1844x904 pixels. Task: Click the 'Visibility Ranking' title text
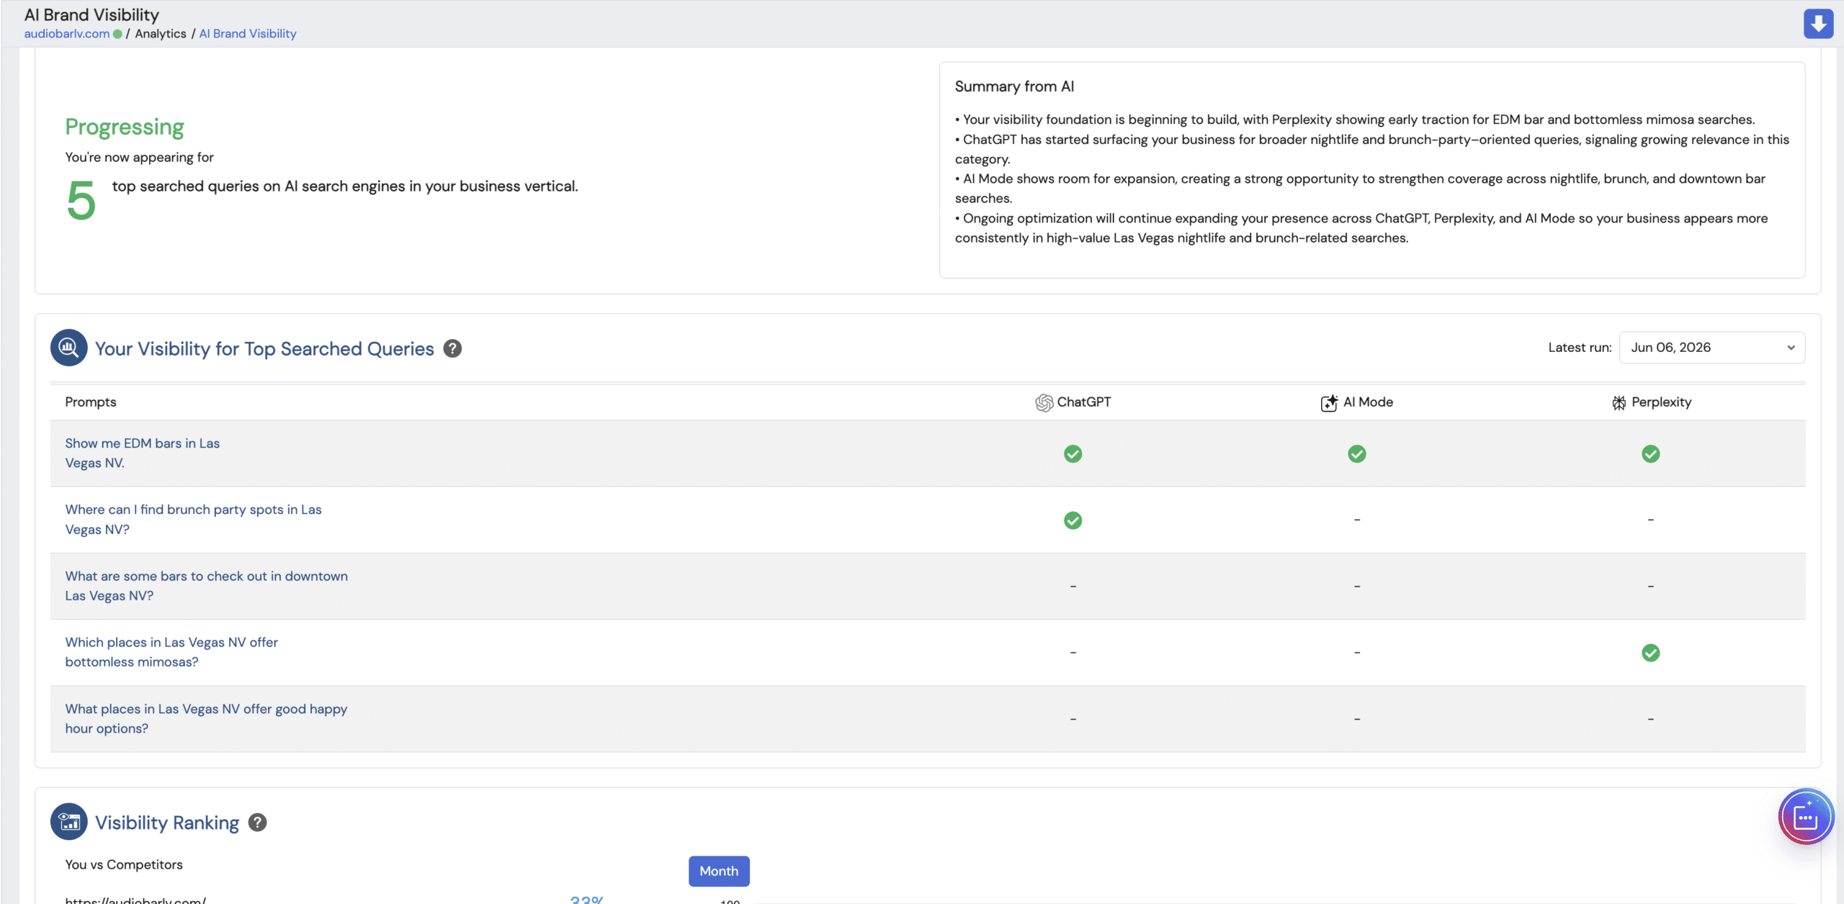[167, 823]
